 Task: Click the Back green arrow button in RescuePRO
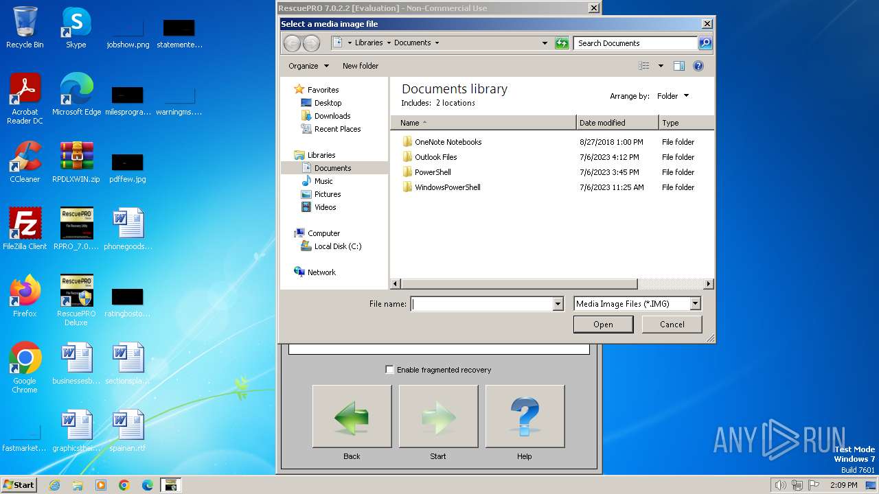(x=352, y=416)
